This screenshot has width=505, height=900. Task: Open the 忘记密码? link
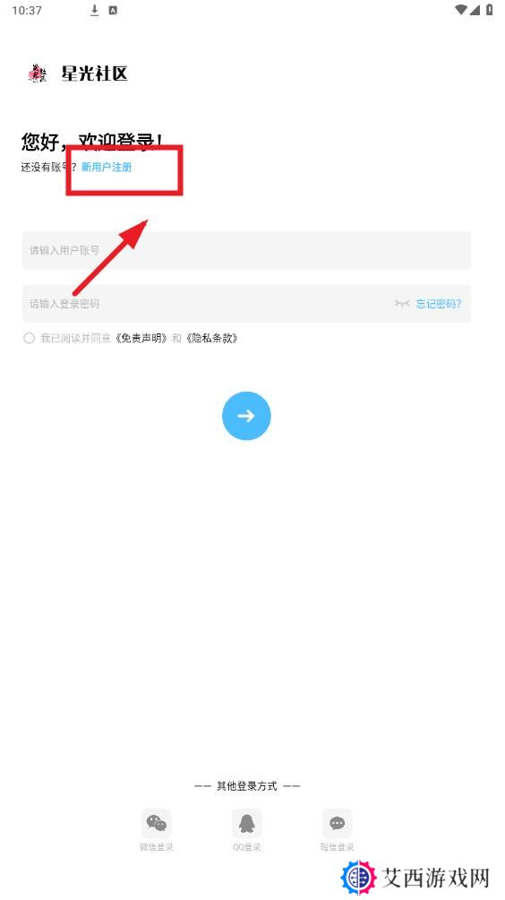click(439, 304)
